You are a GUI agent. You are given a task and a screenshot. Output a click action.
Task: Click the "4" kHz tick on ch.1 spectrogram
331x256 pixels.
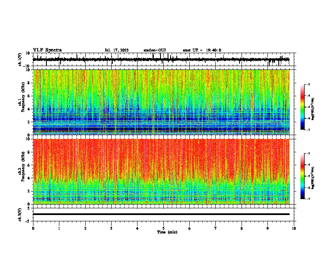pyautogui.click(x=29, y=109)
